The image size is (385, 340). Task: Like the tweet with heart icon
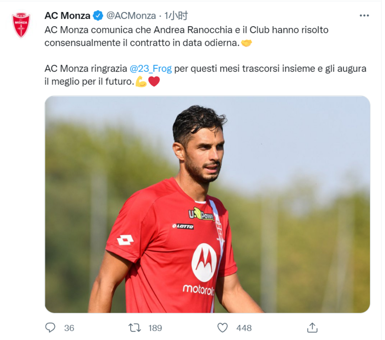pos(222,328)
